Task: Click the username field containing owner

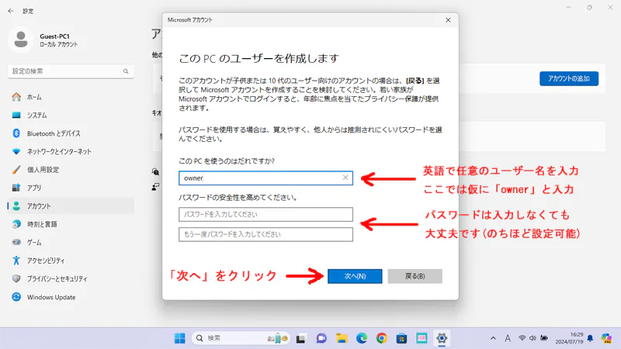Action: coord(265,178)
